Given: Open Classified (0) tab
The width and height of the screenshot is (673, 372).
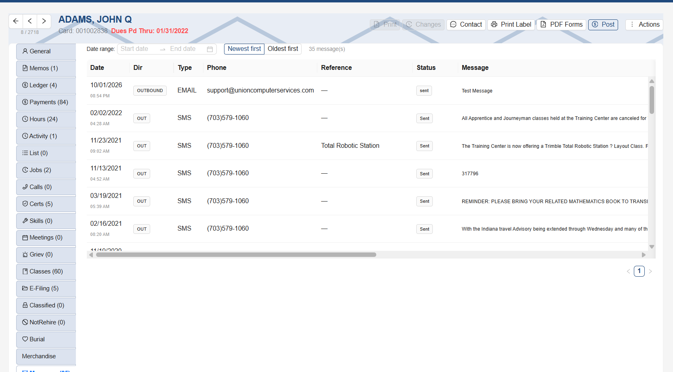Looking at the screenshot, I should (46, 305).
